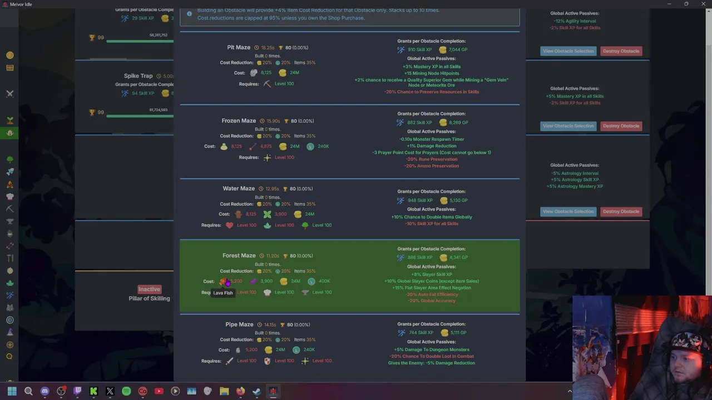Click the 948 Skill XP reward in Water Maze
The image size is (712, 400).
pyautogui.click(x=415, y=201)
